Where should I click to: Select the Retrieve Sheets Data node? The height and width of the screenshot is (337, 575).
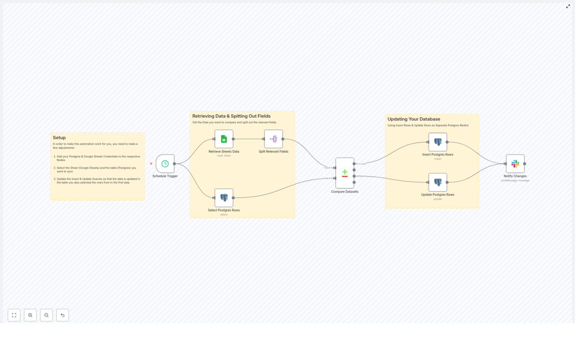(x=224, y=139)
